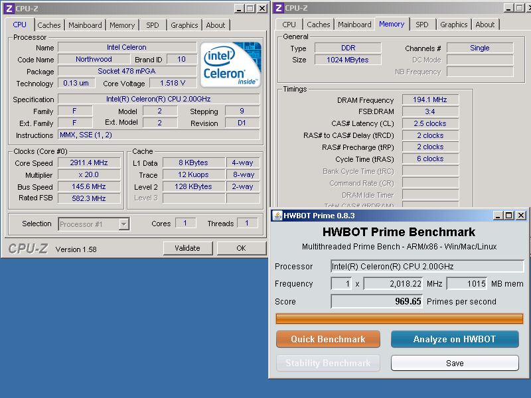
Task: Open Caches tab in right CPU-Z window
Action: 319,25
